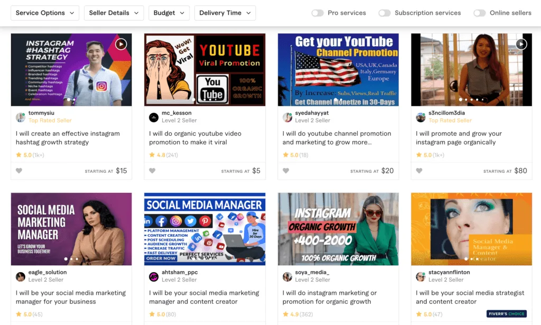
Task: Play video on tommysiu's Instagram hashtag gig
Action: tap(121, 44)
